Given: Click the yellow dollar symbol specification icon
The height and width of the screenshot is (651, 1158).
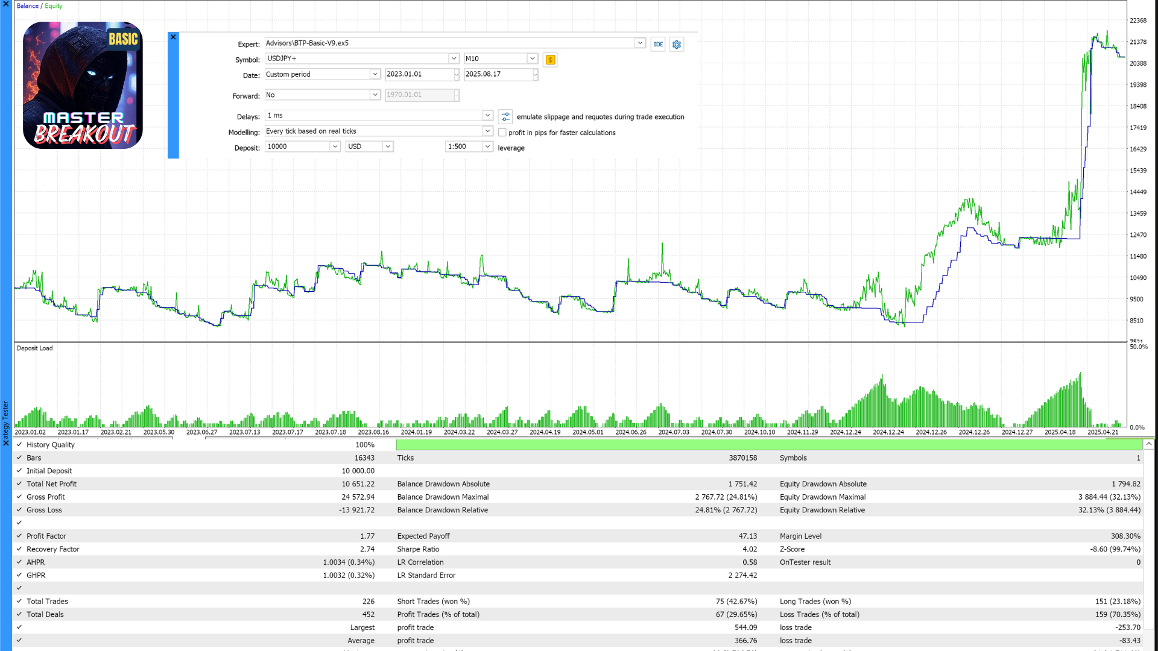Looking at the screenshot, I should [550, 59].
